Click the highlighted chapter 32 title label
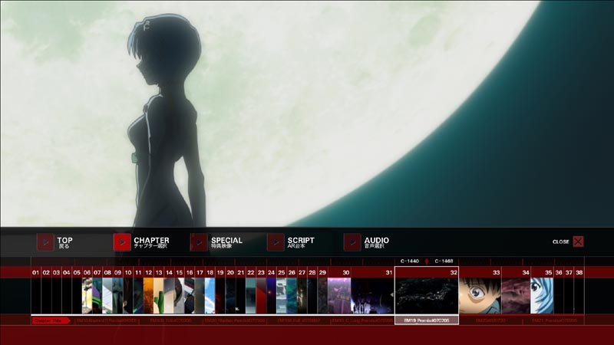 pyautogui.click(x=427, y=320)
